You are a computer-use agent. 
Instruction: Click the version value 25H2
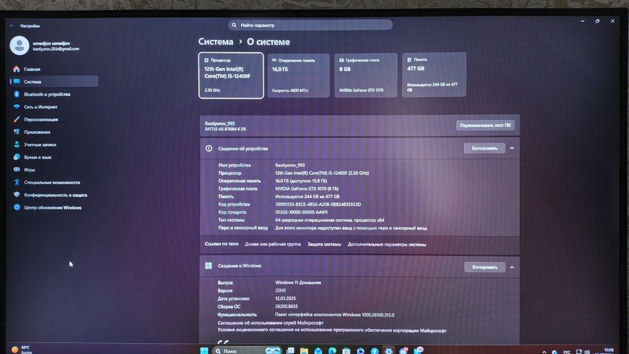pos(281,290)
